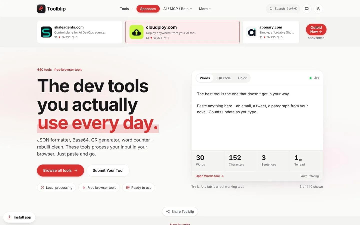Select the Words tab

[x=205, y=78]
